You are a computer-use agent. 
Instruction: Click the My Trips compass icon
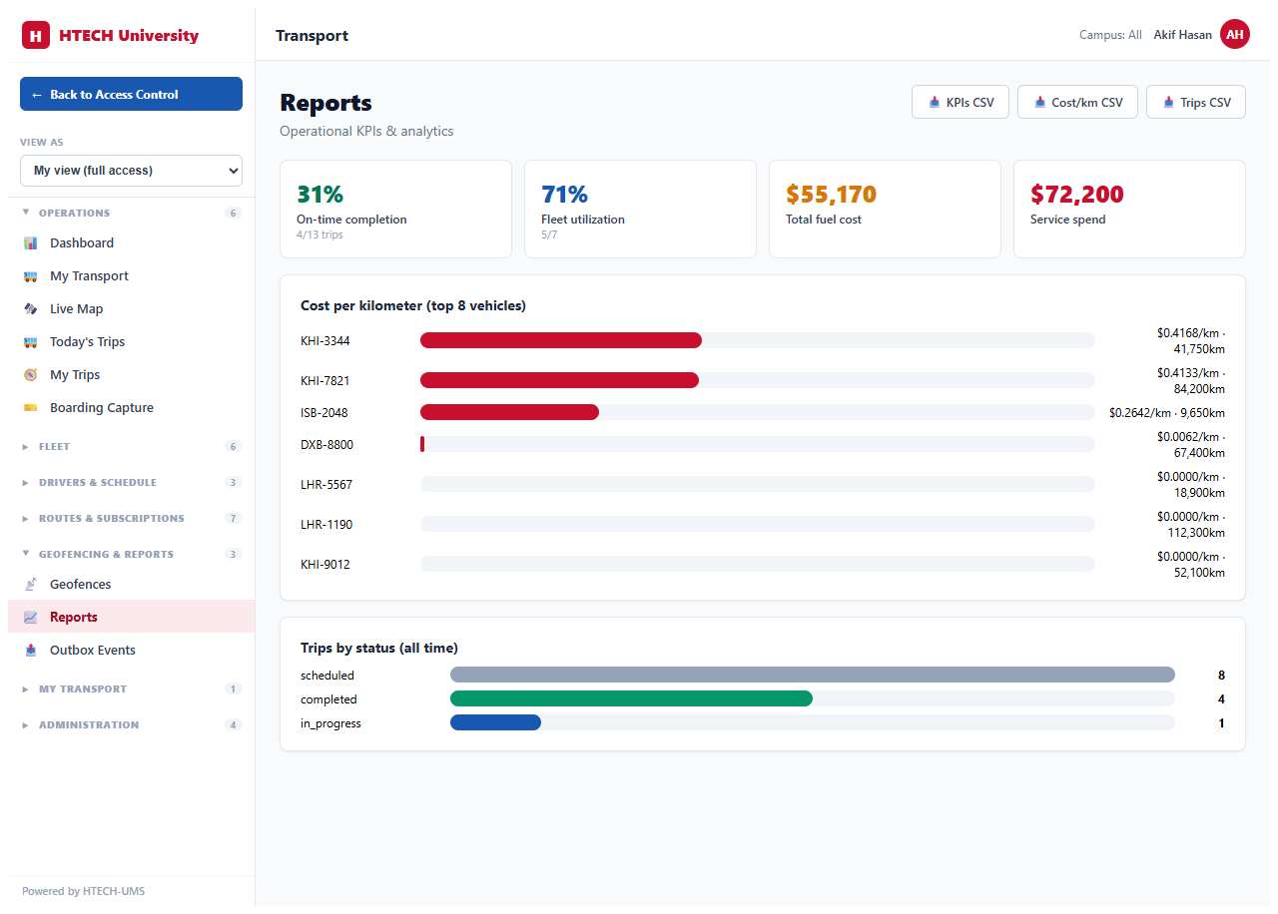click(x=31, y=375)
